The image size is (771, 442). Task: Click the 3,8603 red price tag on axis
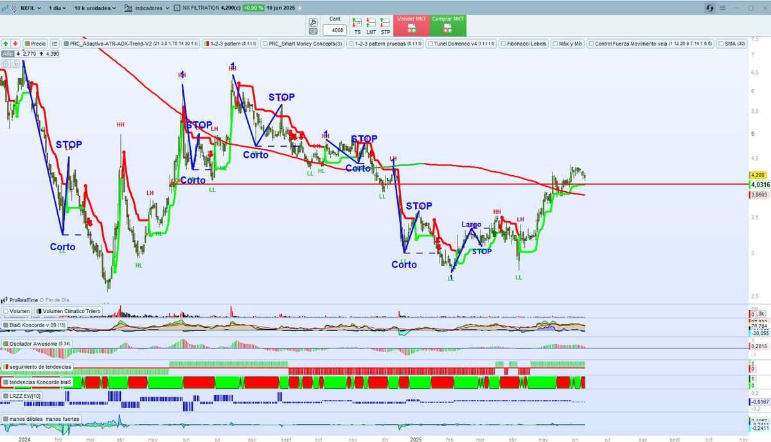pos(759,194)
